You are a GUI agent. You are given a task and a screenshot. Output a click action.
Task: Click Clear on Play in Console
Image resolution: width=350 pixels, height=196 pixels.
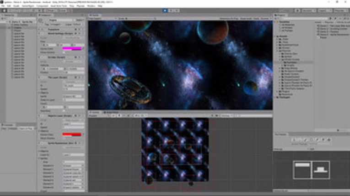[26, 129]
